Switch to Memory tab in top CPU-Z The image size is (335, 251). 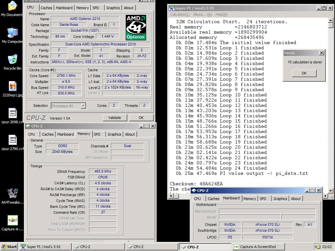coord(82,8)
